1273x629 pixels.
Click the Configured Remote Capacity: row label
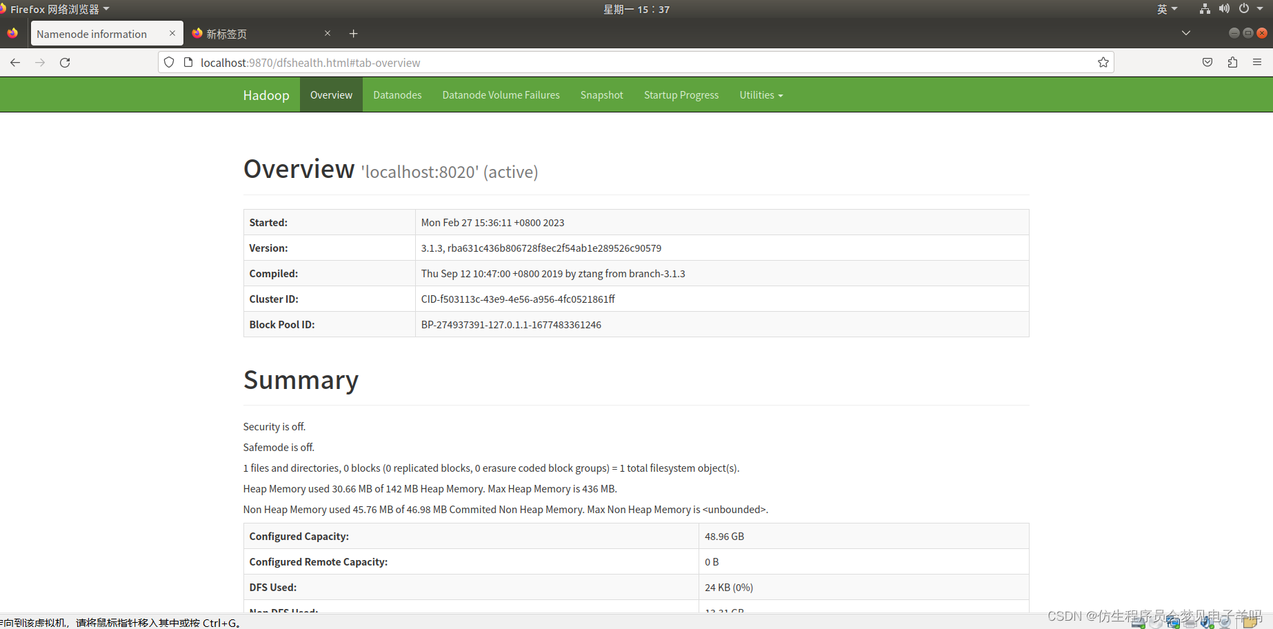coord(319,562)
